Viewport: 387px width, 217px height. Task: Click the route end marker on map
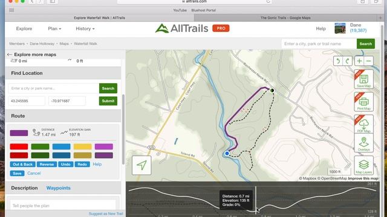point(272,90)
